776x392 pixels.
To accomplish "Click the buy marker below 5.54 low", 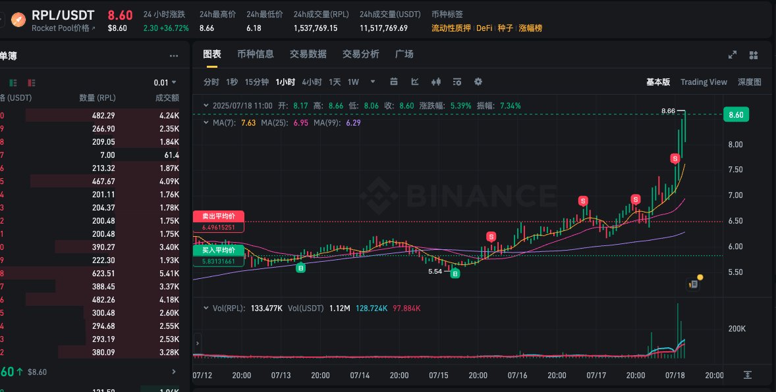I will pyautogui.click(x=455, y=273).
